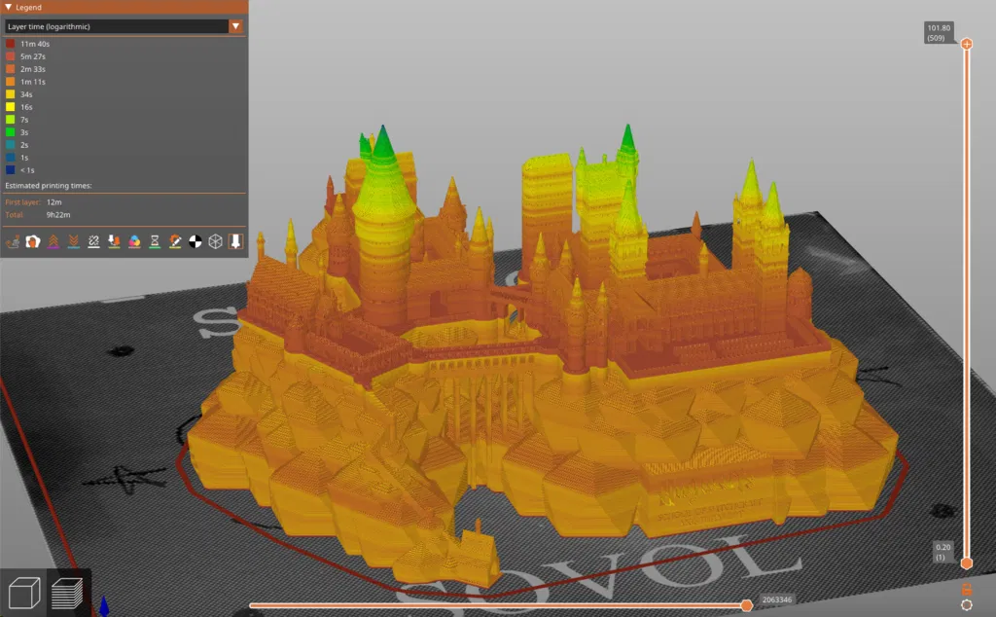Open Layer time dropdown arrow
Screen dimensions: 996x617
[235, 26]
